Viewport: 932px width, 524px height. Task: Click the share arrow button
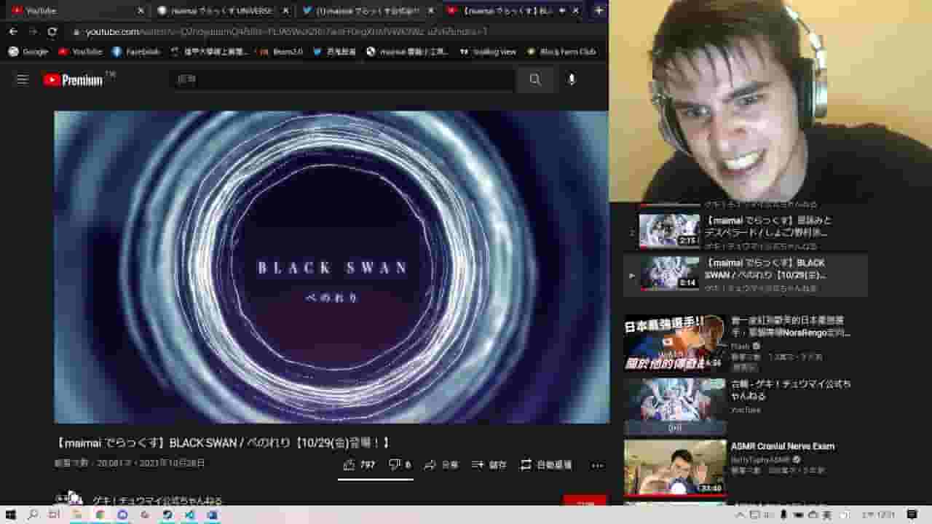pos(441,464)
